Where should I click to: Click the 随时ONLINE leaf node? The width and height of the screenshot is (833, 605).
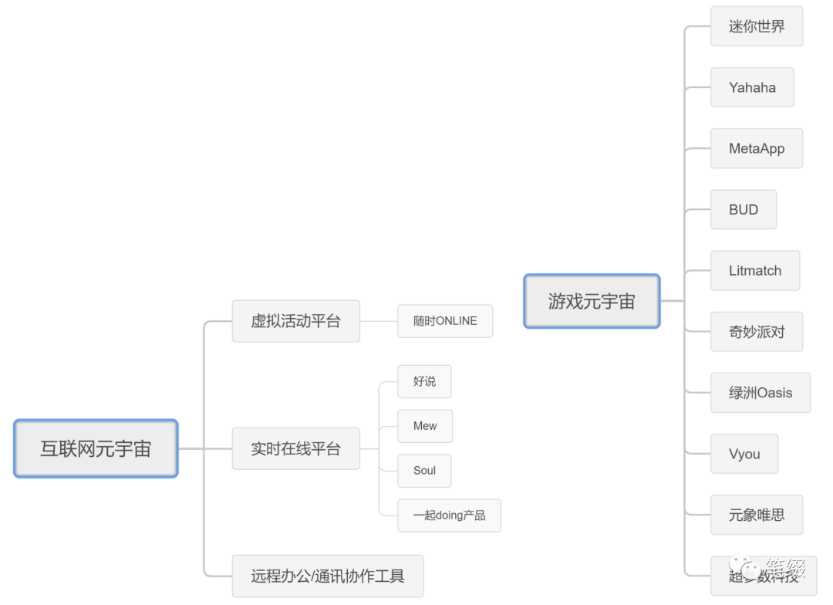tap(445, 321)
